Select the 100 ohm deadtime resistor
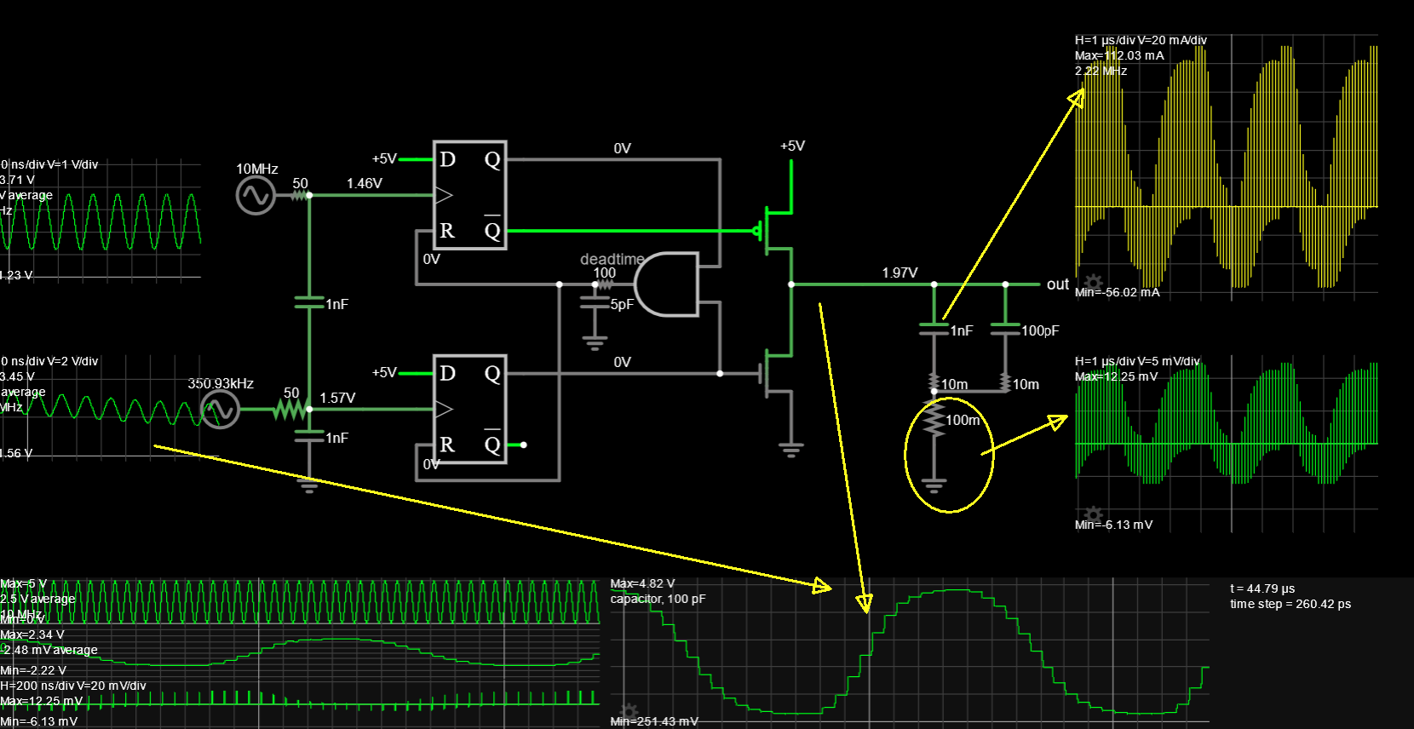 (x=604, y=284)
